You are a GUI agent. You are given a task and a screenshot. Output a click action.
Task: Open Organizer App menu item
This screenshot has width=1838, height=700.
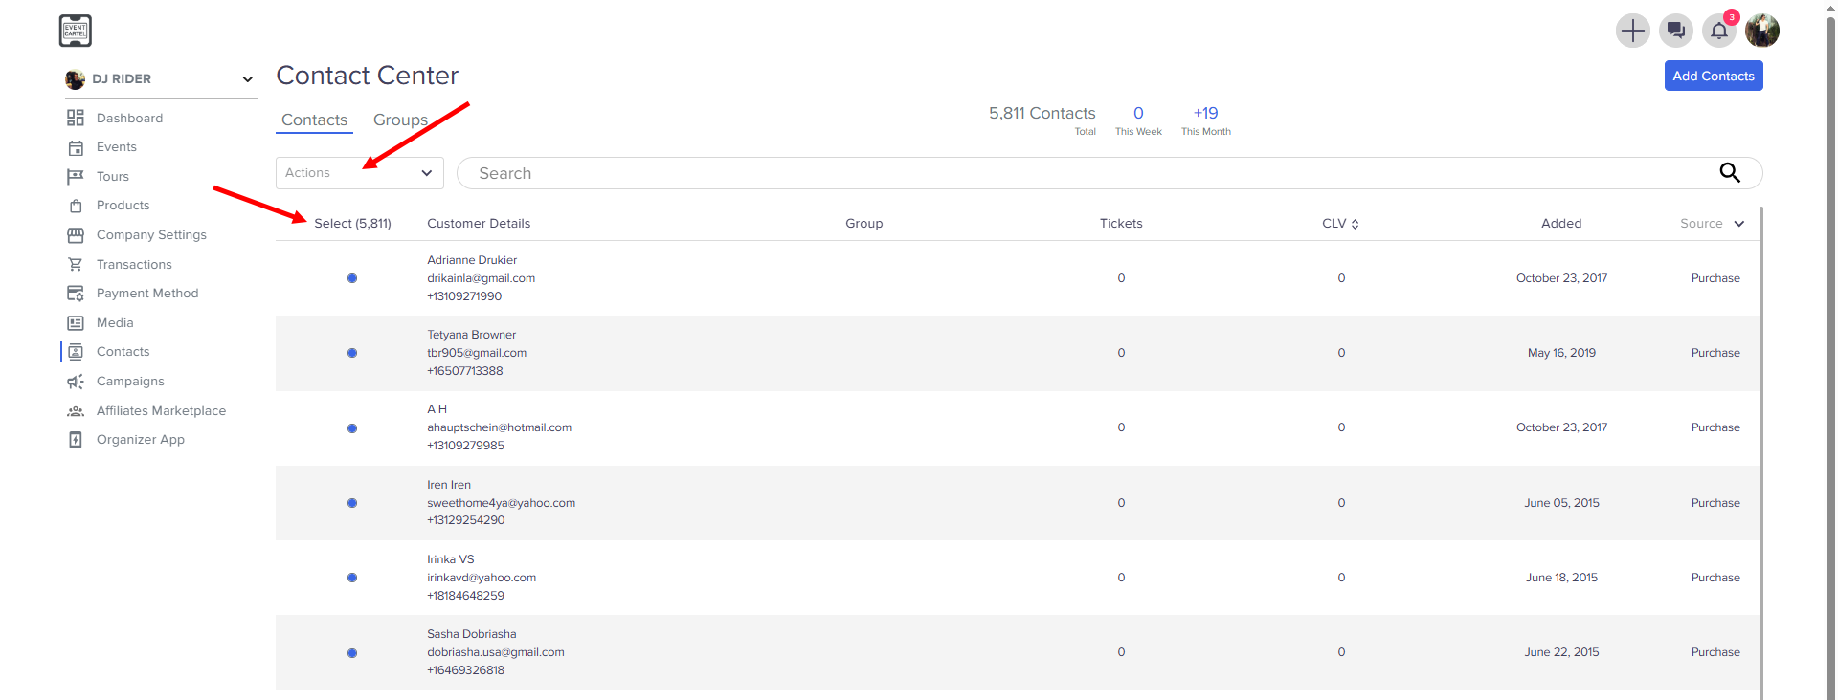click(141, 440)
